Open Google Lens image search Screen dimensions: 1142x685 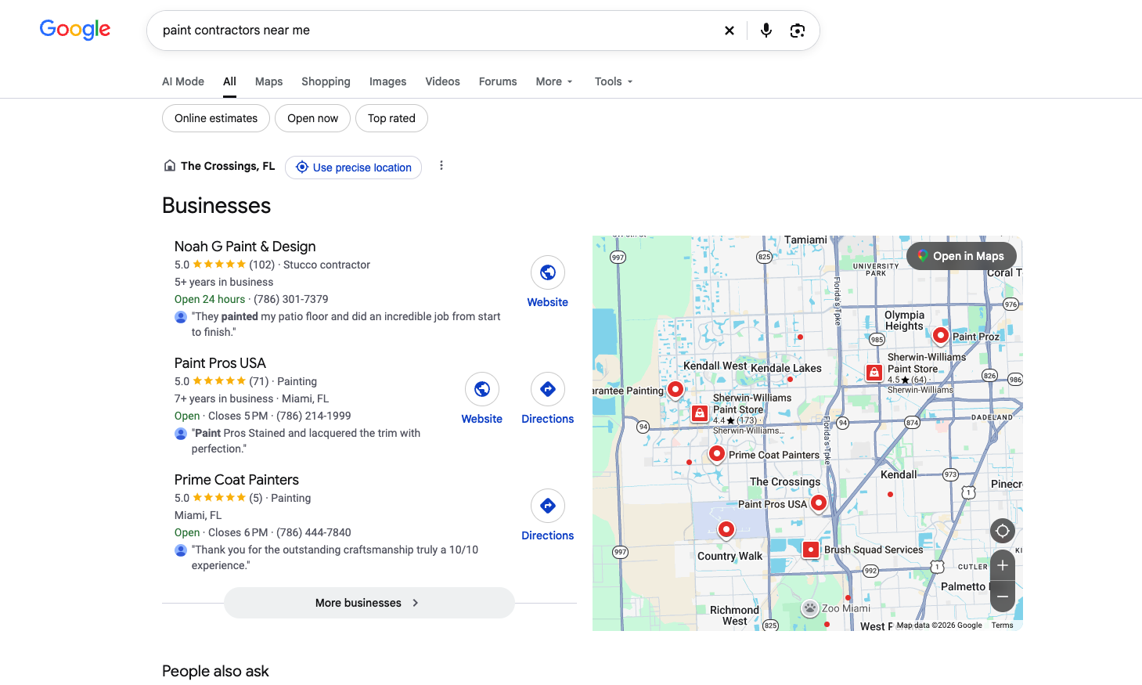pos(798,31)
